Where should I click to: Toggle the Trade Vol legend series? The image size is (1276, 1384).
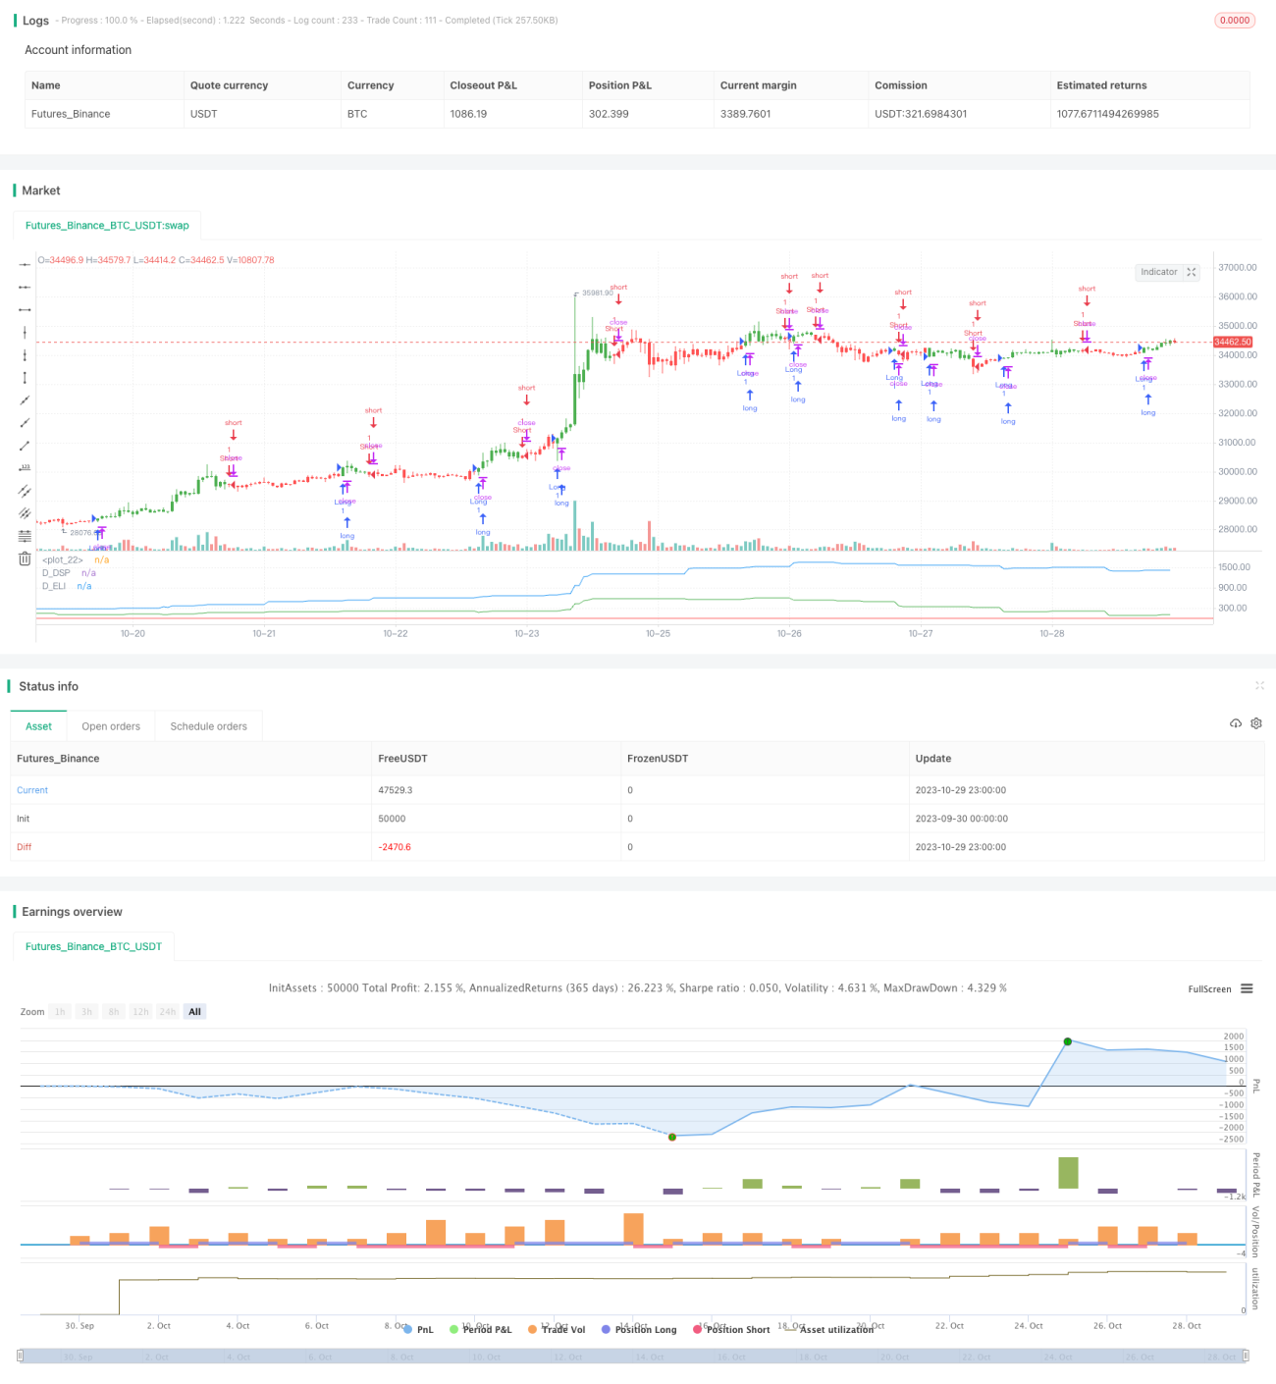pos(557,1329)
